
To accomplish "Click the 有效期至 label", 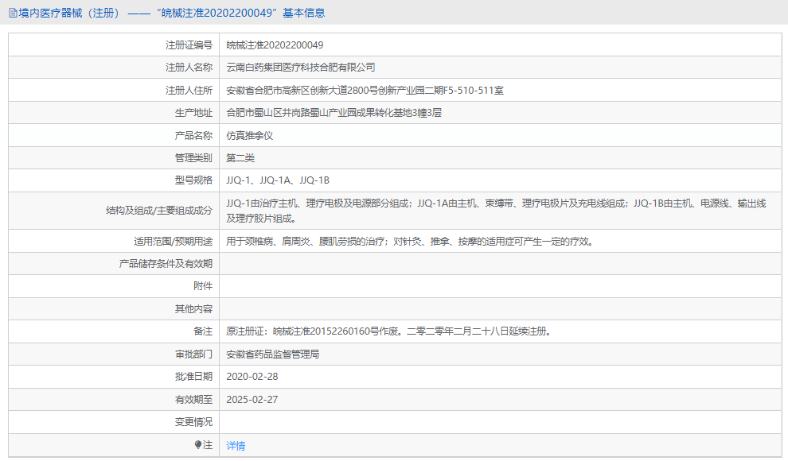I will 193,400.
